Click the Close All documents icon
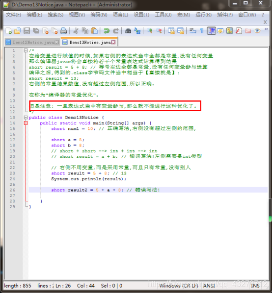272x293 pixels. pos(54,31)
